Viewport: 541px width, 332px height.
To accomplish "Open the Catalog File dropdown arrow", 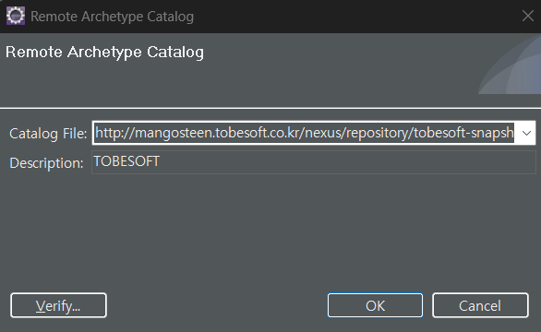I will [526, 133].
